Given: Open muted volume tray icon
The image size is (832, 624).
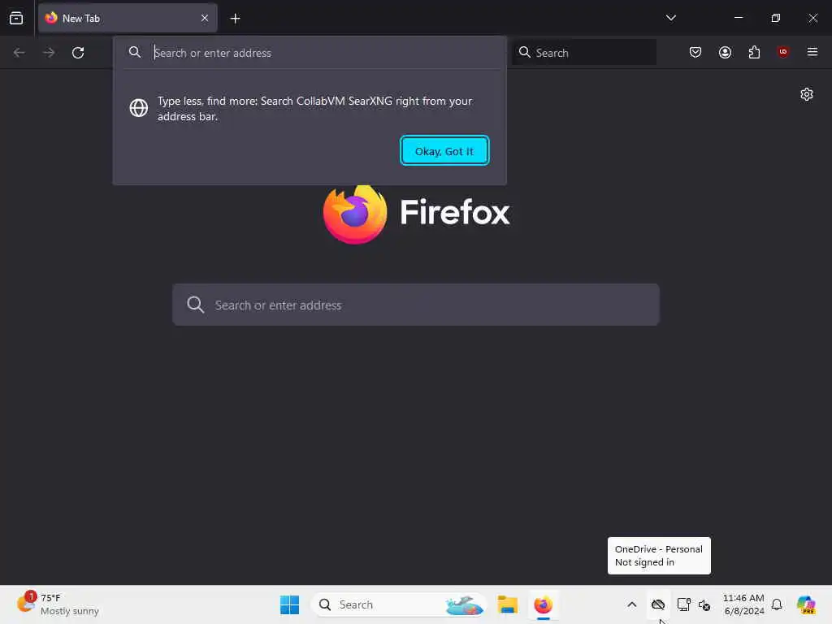Looking at the screenshot, I should [x=704, y=604].
